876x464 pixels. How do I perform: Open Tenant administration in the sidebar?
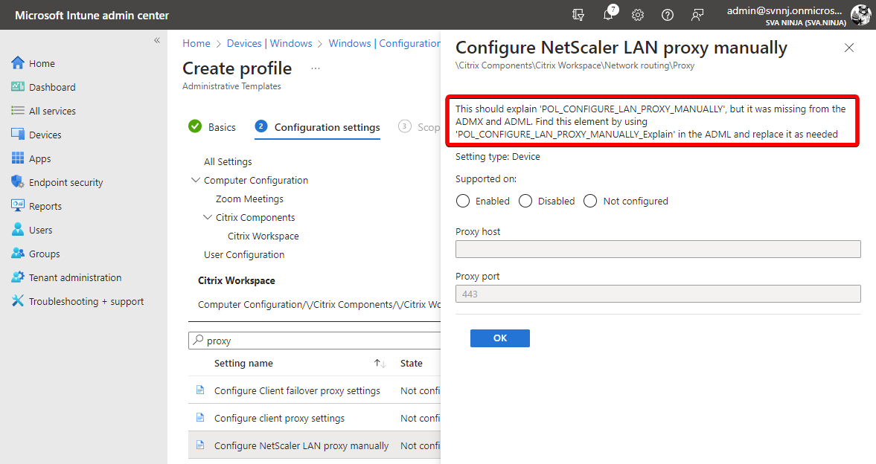pos(75,277)
